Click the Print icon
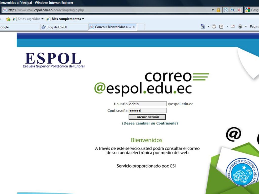The width and height of the screenshot is (259, 194). pyautogui.click(x=240, y=26)
